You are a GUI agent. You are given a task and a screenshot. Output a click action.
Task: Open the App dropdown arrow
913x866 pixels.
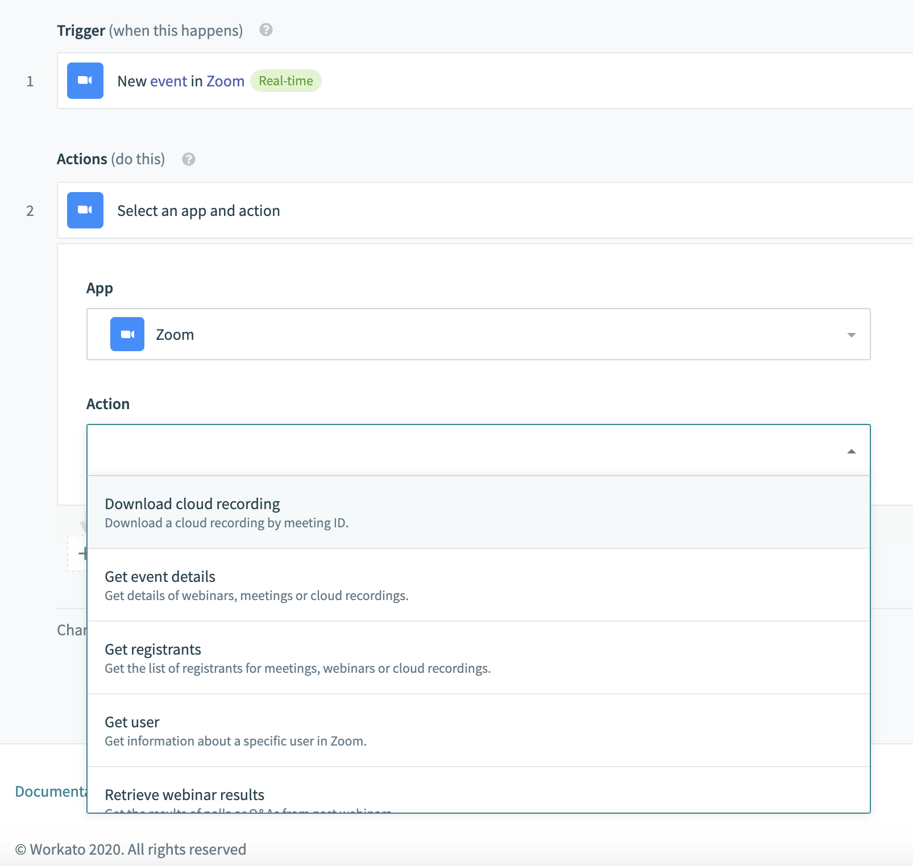pyautogui.click(x=851, y=335)
